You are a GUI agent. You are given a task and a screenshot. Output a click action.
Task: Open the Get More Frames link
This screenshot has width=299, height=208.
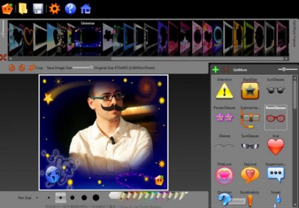click(294, 34)
